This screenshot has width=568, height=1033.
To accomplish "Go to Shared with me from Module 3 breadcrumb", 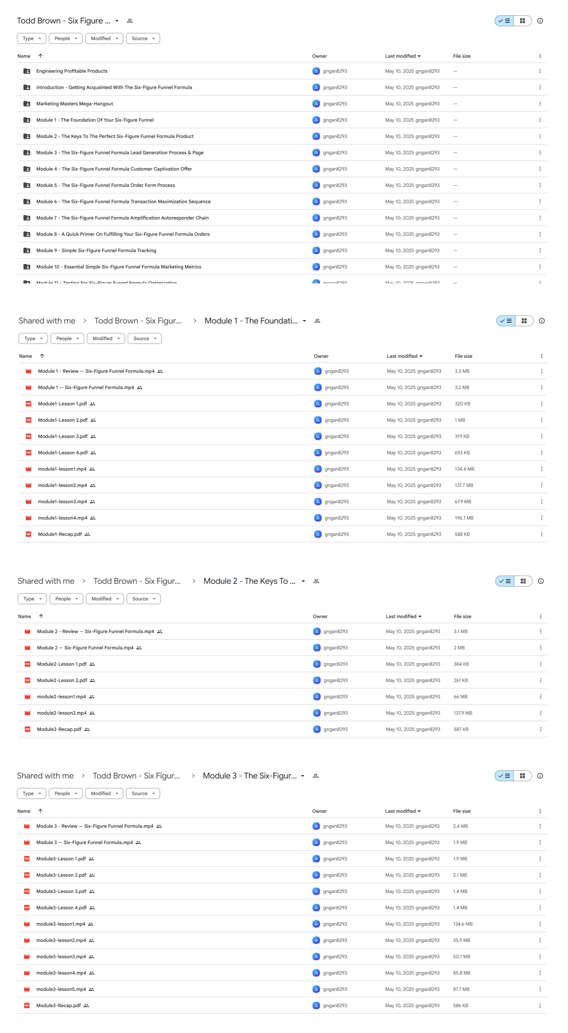I will point(45,776).
